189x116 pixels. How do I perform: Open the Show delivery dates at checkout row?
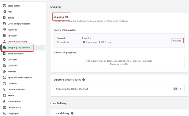[x=119, y=89]
